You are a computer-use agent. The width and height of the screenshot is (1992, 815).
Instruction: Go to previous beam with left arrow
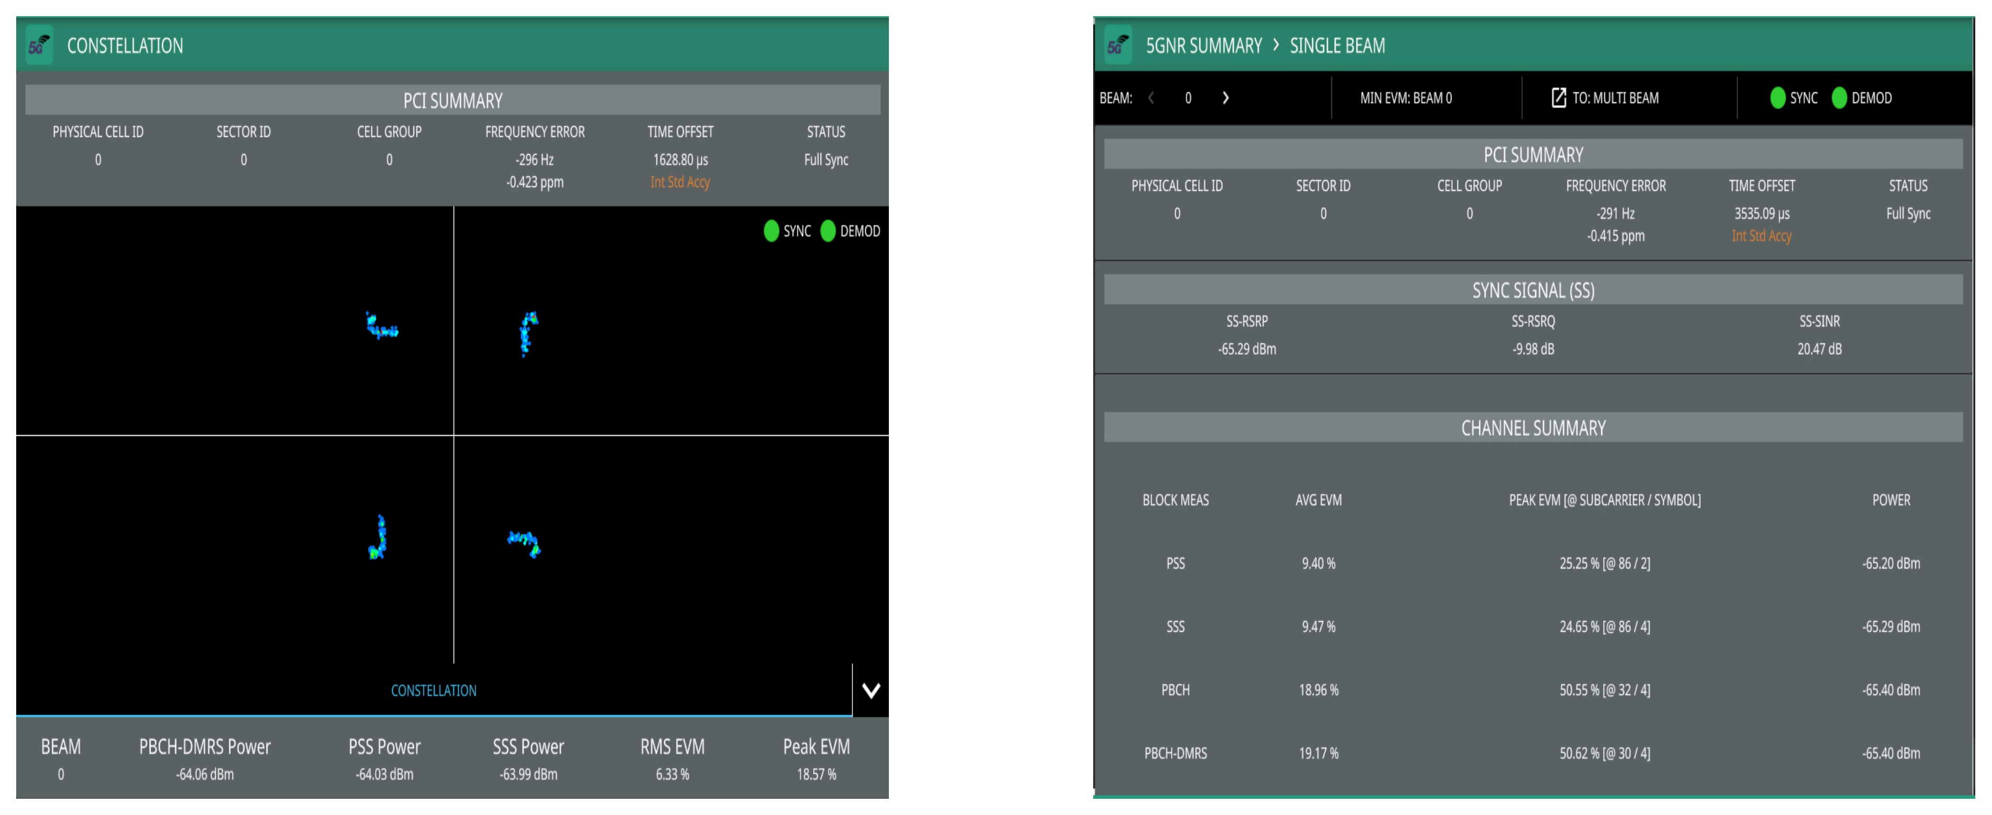pos(1151,98)
